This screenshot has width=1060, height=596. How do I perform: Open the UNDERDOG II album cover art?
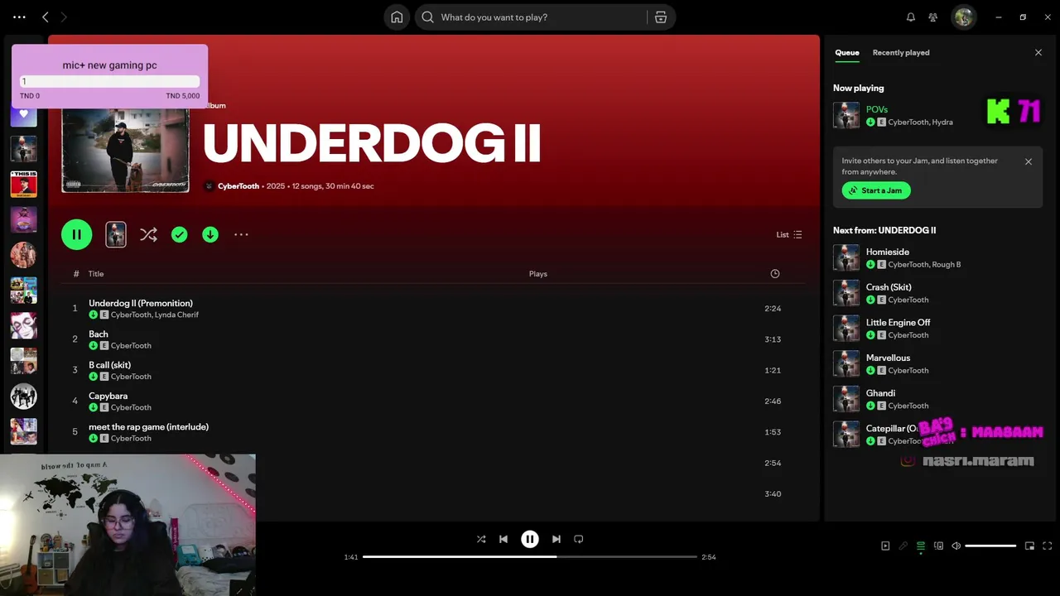click(x=125, y=149)
